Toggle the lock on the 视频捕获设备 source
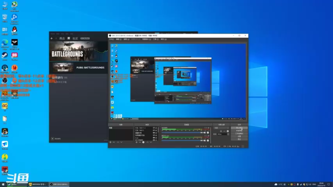333x187 pixels. click(x=156, y=135)
